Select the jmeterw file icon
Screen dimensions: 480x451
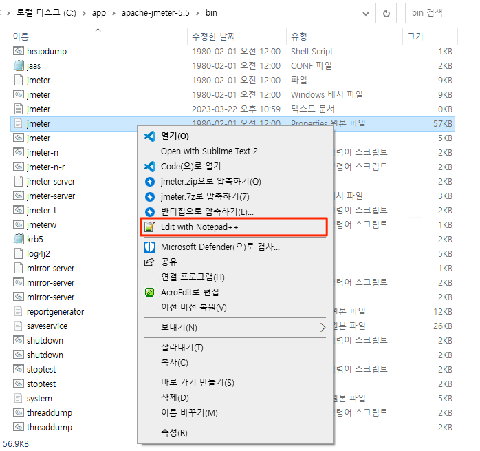(x=19, y=224)
